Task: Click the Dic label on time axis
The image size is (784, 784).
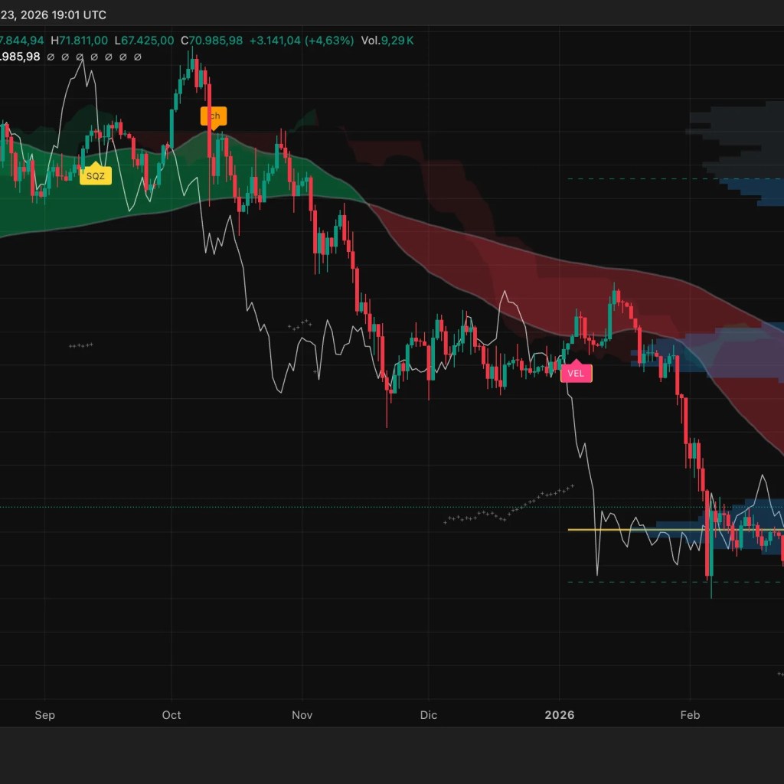Action: click(x=429, y=715)
